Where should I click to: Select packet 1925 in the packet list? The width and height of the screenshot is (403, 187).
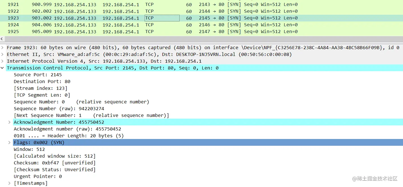click(x=201, y=32)
